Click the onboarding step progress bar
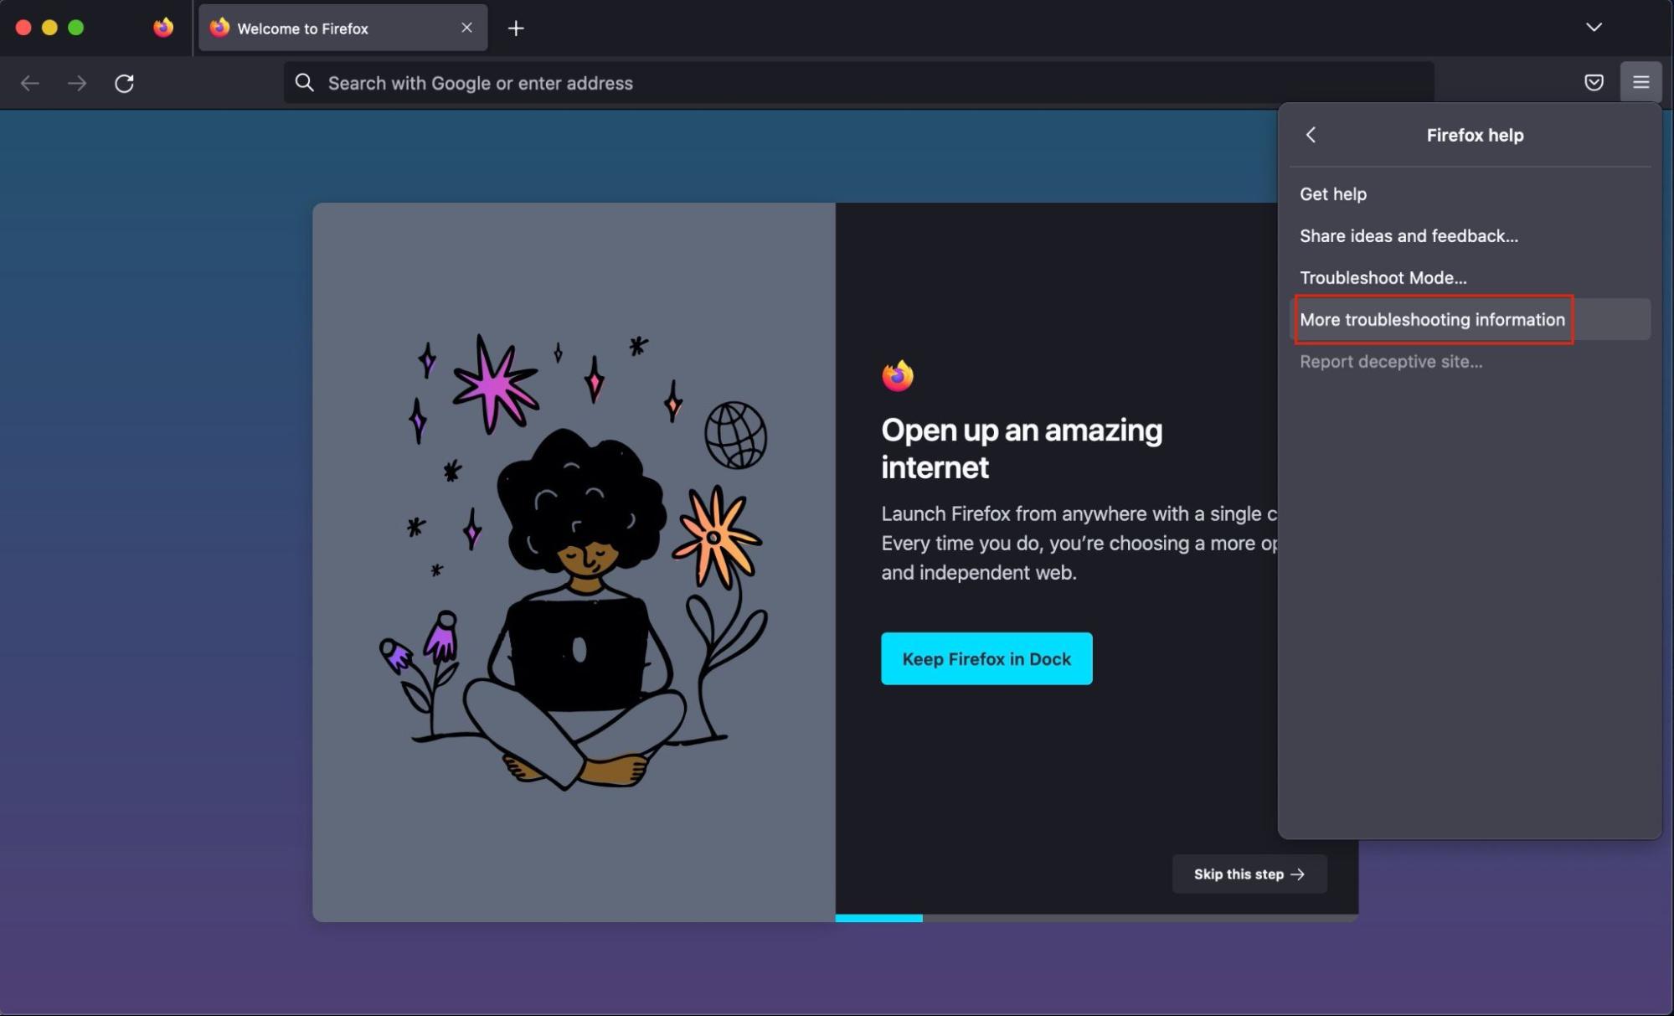1674x1016 pixels. (x=1096, y=918)
